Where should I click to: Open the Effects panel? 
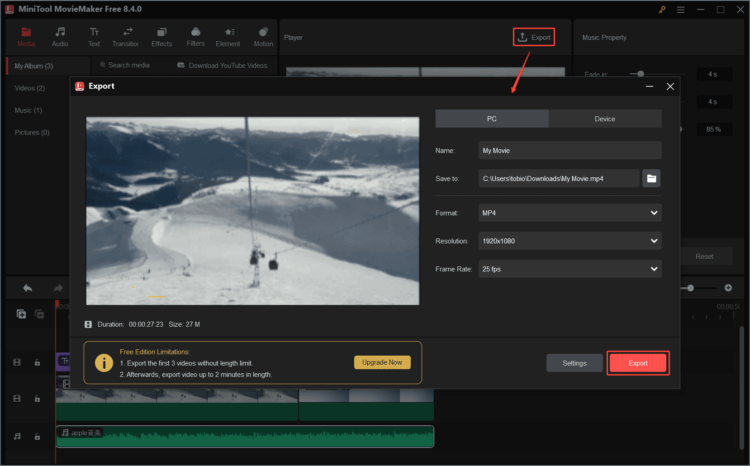tap(161, 36)
